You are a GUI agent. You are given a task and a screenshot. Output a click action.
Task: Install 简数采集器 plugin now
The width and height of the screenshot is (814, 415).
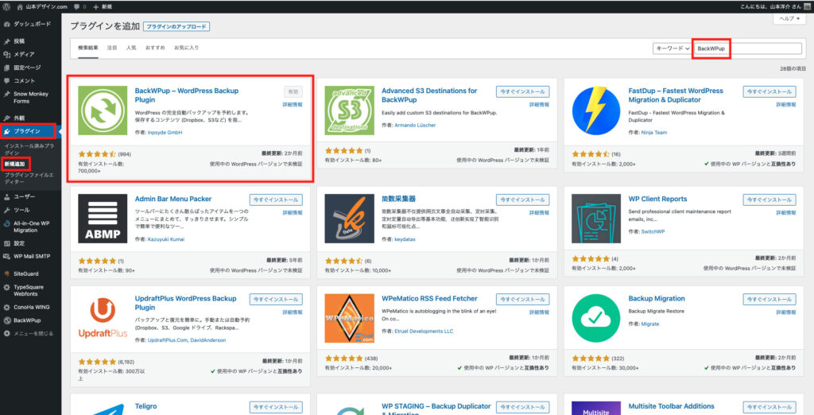pyautogui.click(x=522, y=200)
